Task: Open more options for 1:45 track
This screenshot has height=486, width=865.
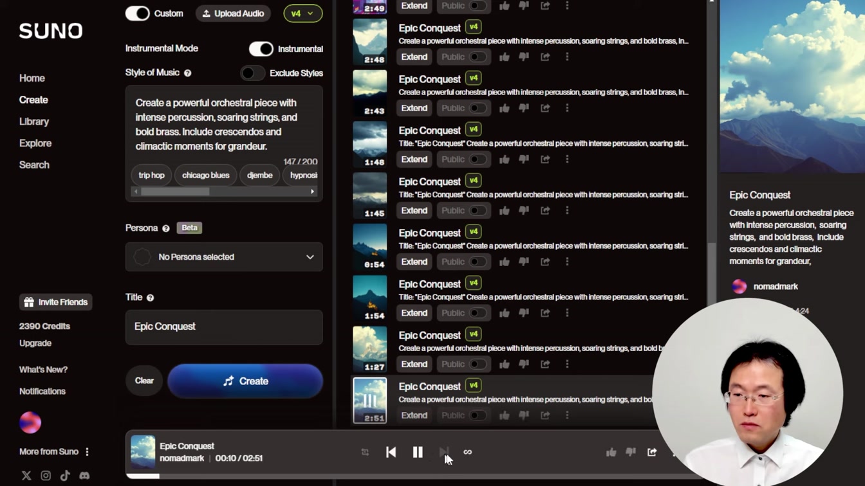Action: [x=567, y=211]
